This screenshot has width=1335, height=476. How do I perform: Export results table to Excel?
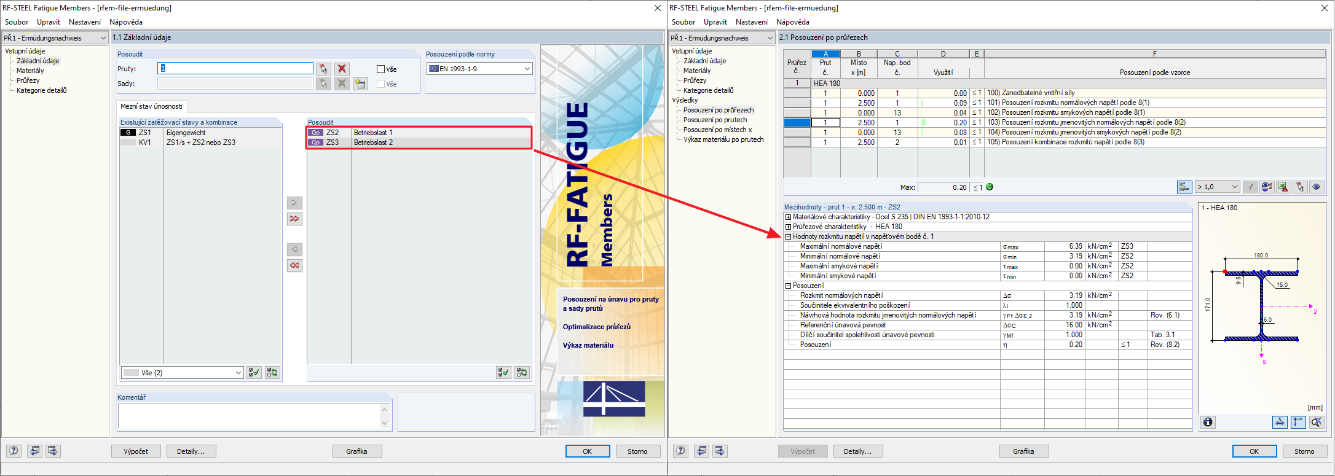click(x=1283, y=187)
